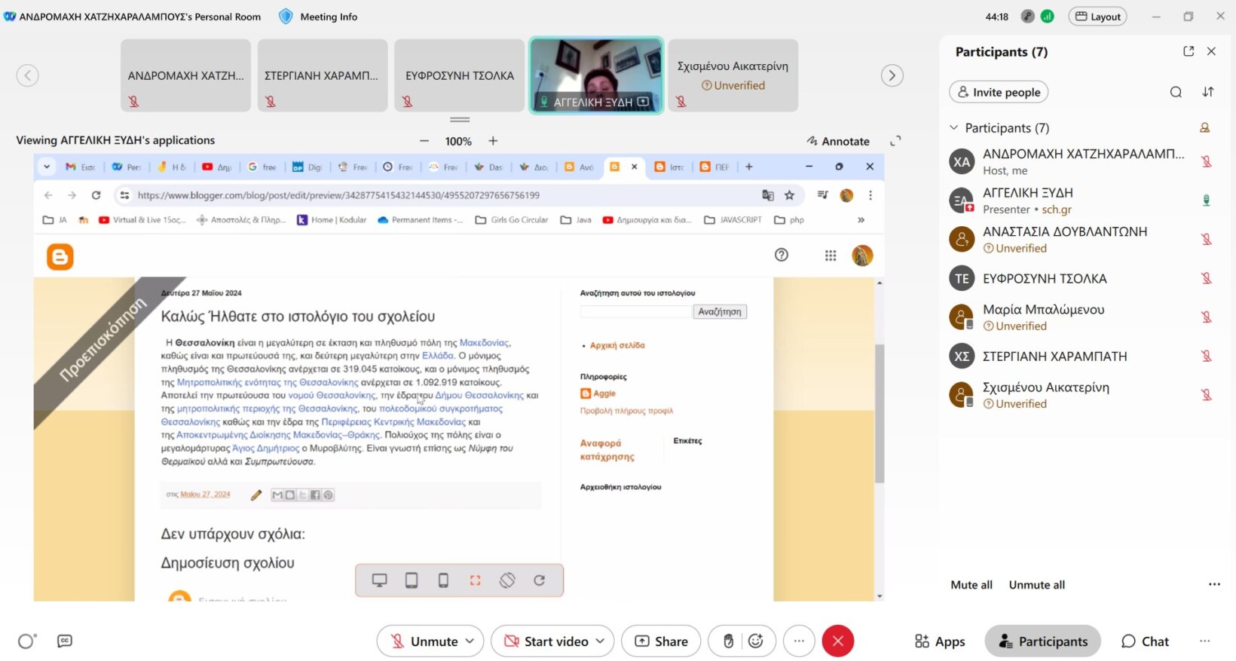Open the Chat panel tab
The width and height of the screenshot is (1236, 661).
click(1145, 641)
